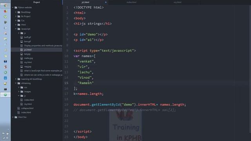Click the p id="demo" element line
The image size is (251, 141).
tap(91, 34)
